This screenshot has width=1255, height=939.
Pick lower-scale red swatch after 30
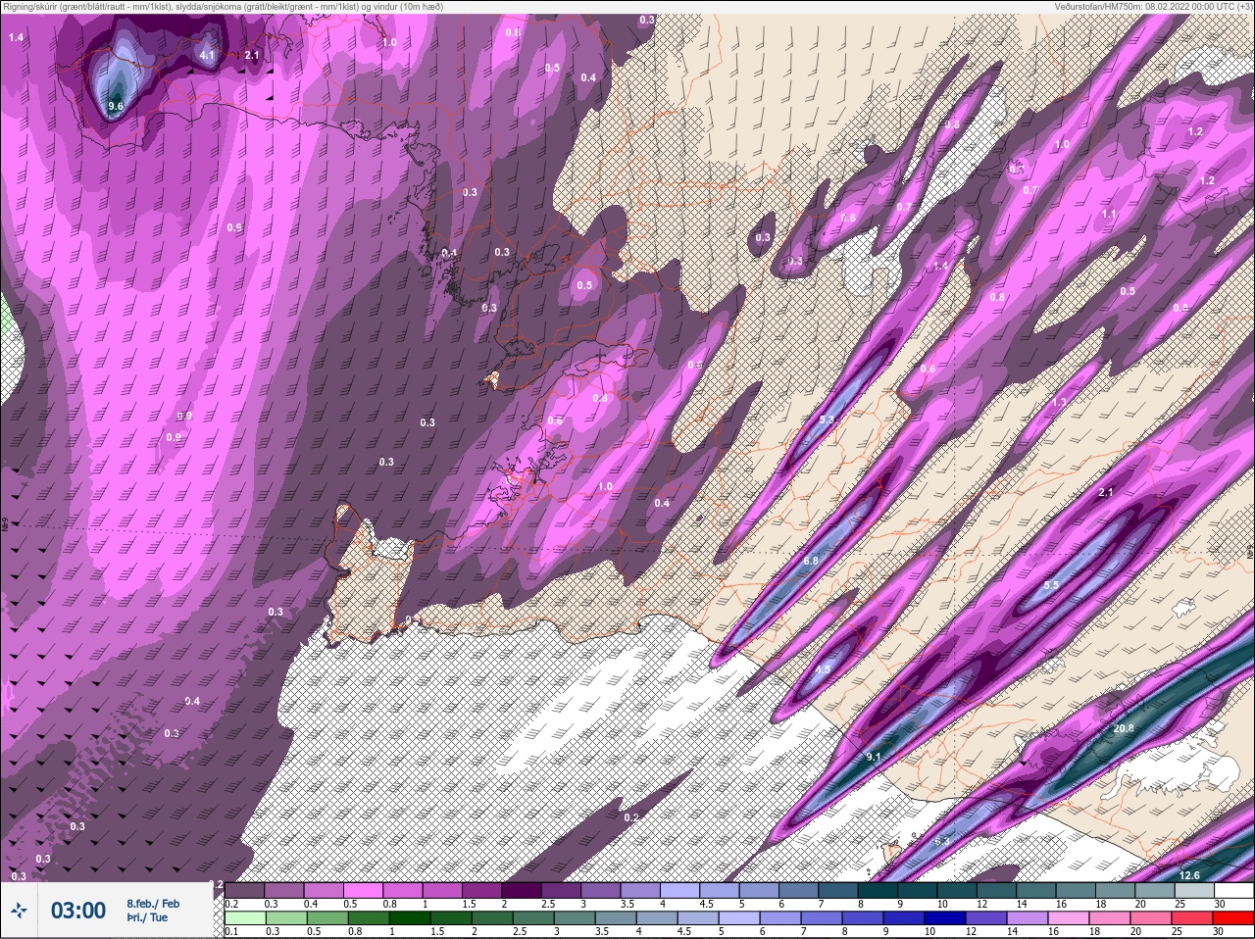[1235, 918]
